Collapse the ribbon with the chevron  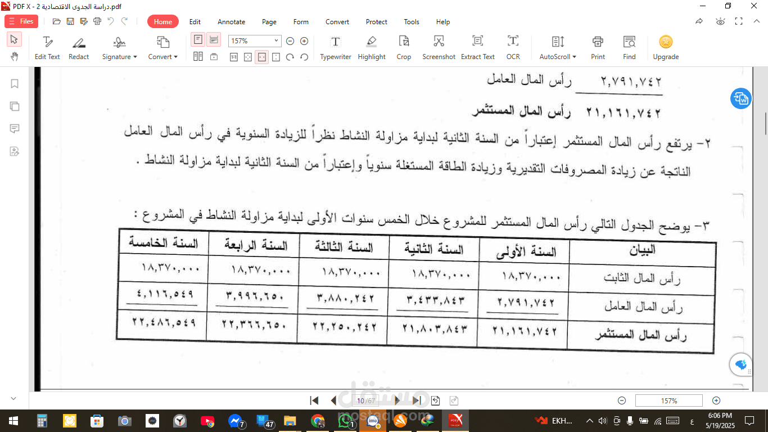point(756,21)
